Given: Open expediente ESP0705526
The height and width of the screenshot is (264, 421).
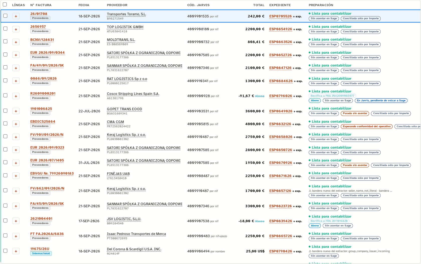Looking at the screenshot, I should [280, 16].
